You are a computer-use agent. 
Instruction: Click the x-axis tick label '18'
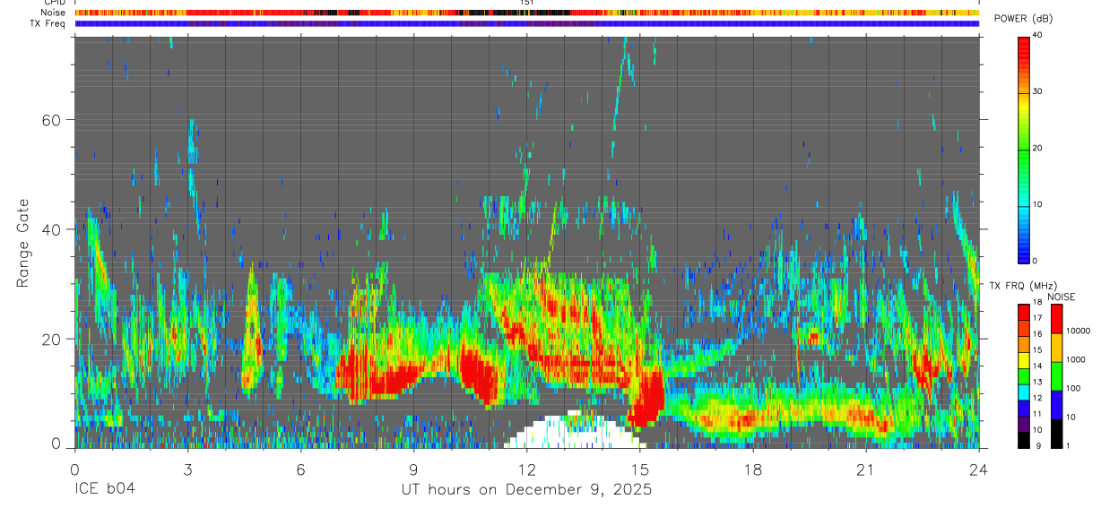click(x=752, y=469)
